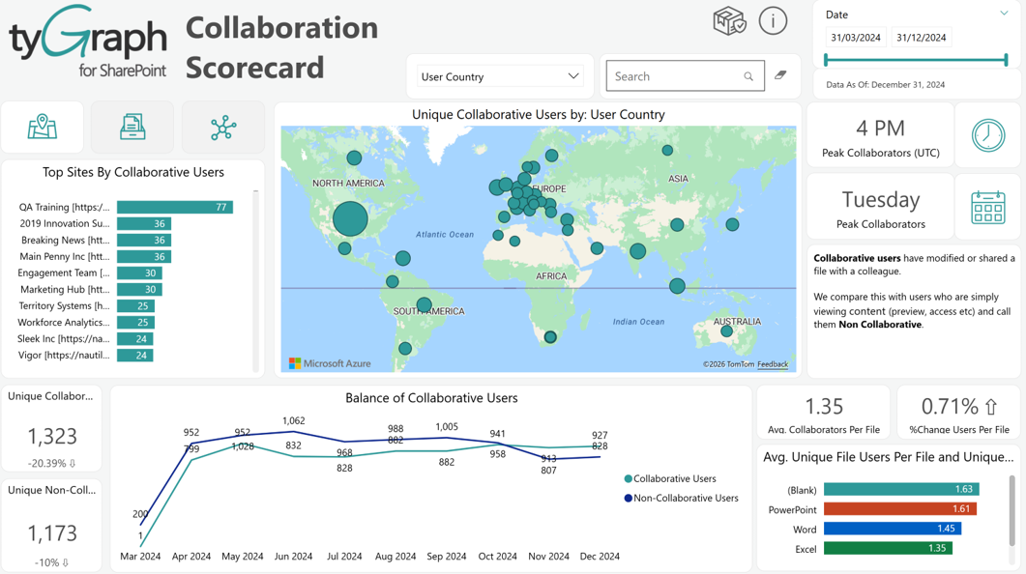Viewport: 1026px width, 574px height.
Task: Select the Workforce Analytics bar
Action: click(x=135, y=323)
